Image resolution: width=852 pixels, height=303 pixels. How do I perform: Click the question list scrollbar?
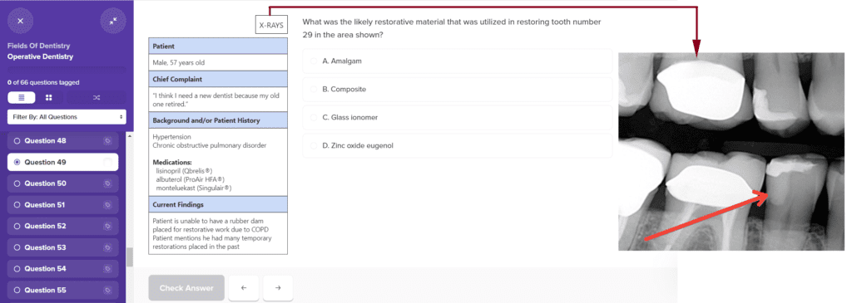129,257
